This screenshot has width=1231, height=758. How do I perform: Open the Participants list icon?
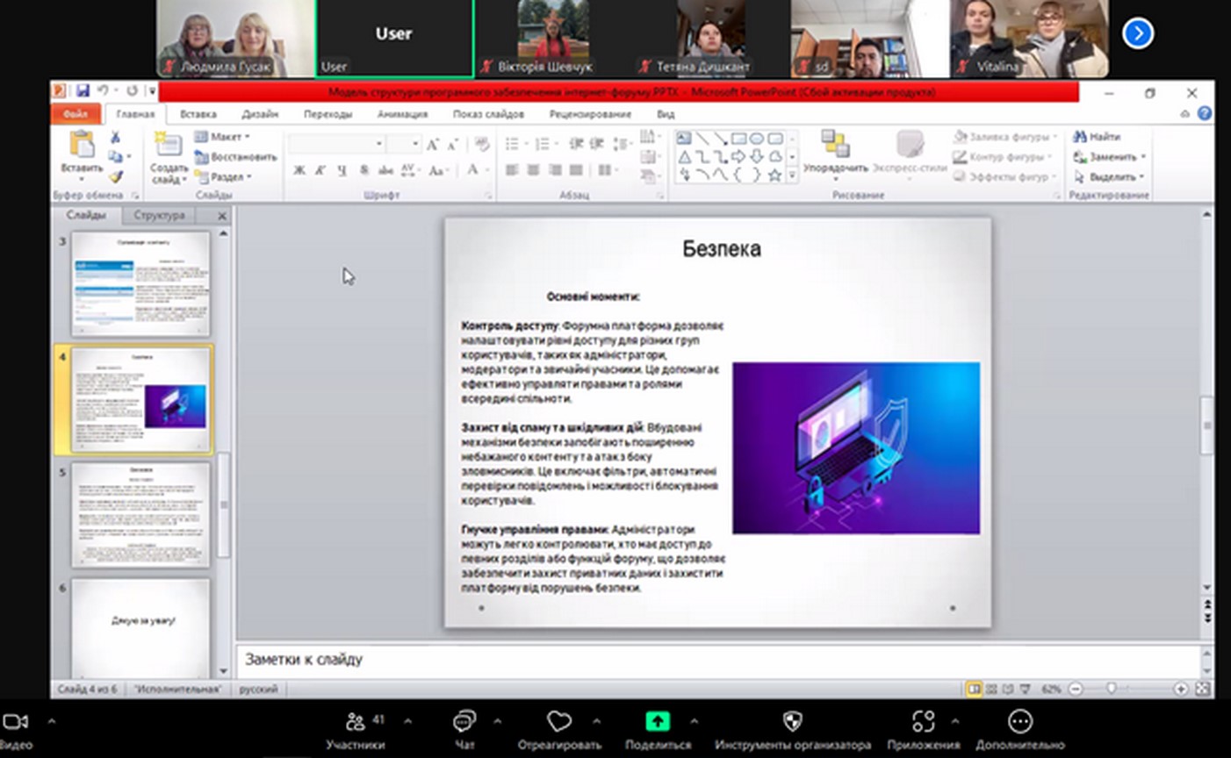tap(355, 721)
